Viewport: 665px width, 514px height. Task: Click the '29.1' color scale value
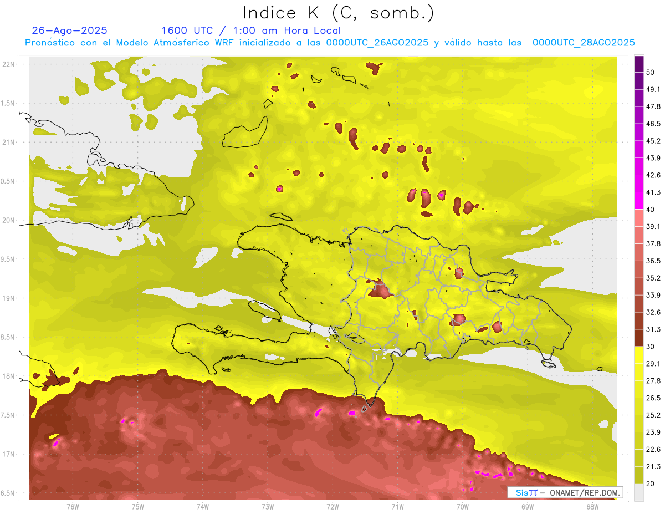pos(653,364)
